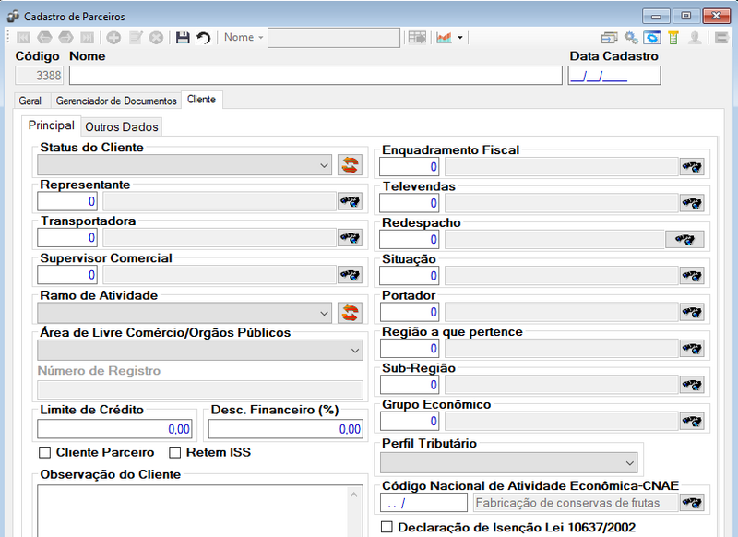Add a new record with plus icon

113,37
